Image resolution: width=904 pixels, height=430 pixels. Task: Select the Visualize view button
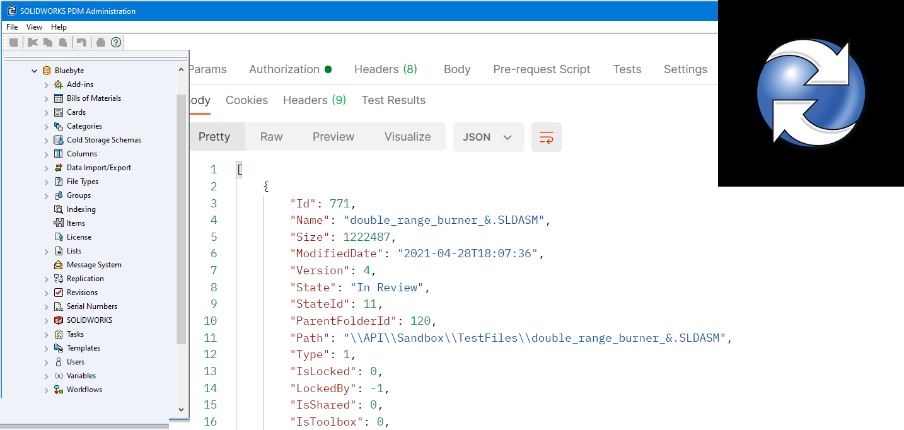click(407, 137)
